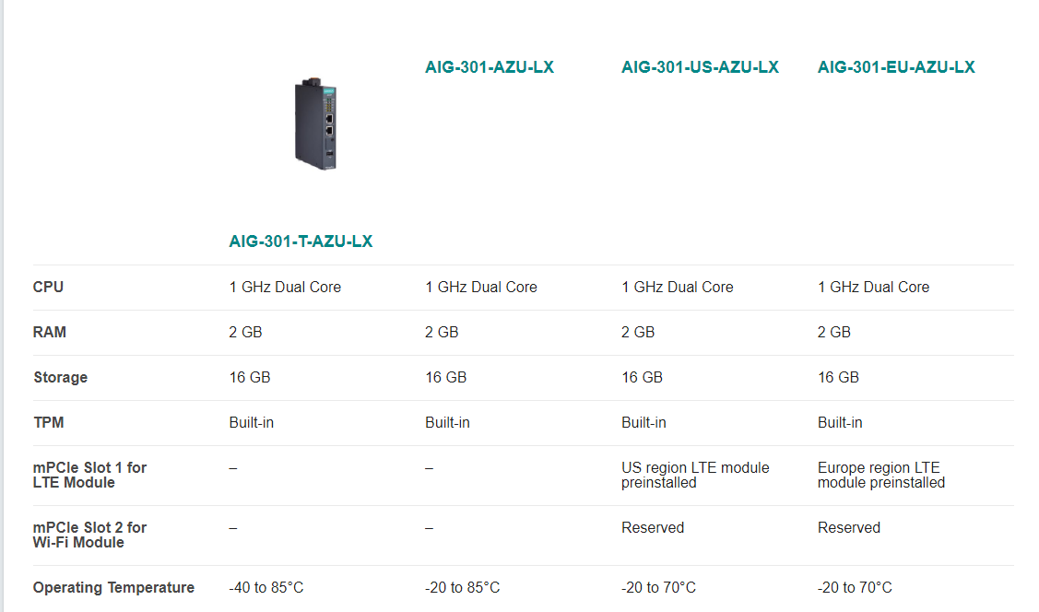The image size is (1039, 612).
Task: Click the RAM row label
Action: pyautogui.click(x=50, y=332)
